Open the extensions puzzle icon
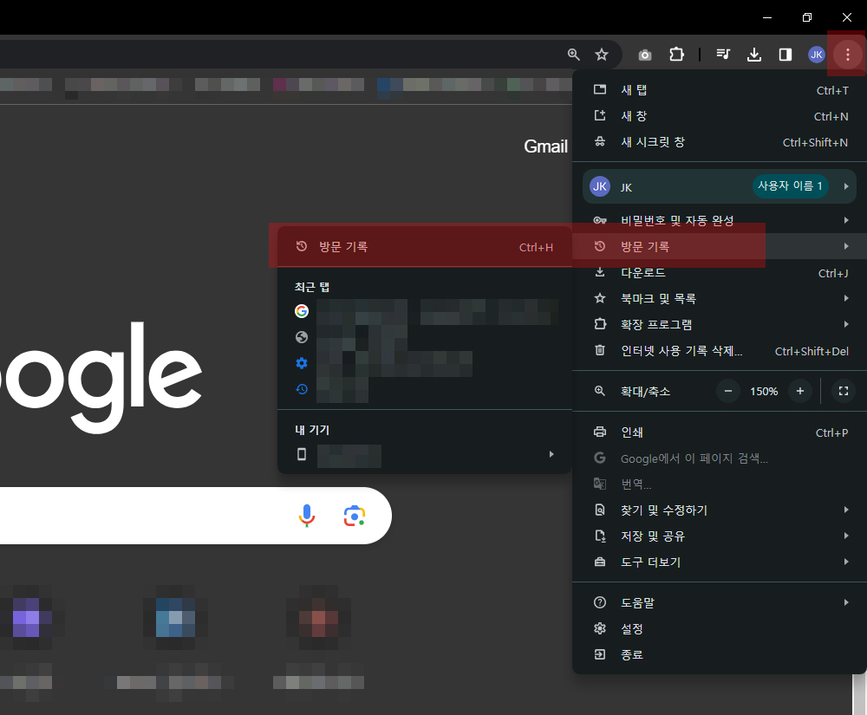The width and height of the screenshot is (867, 715). point(676,54)
